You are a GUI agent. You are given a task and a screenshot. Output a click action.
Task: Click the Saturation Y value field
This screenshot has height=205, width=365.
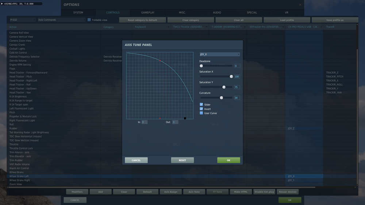(237, 87)
